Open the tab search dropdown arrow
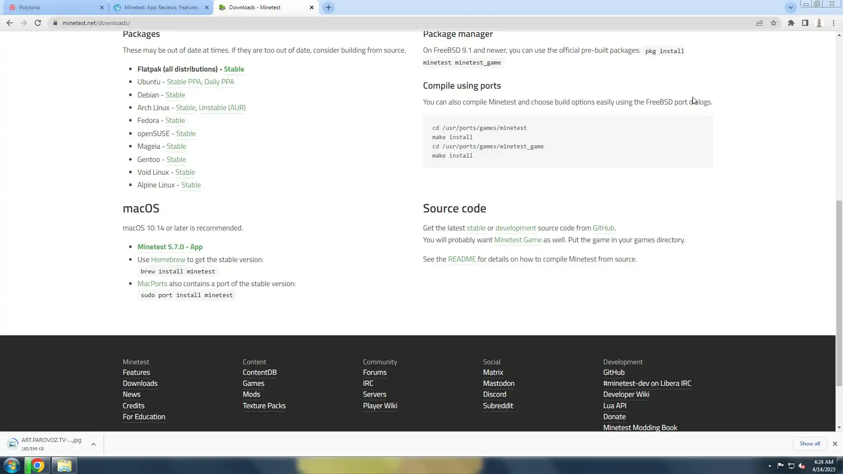Viewport: 843px width, 474px height. pos(790,7)
